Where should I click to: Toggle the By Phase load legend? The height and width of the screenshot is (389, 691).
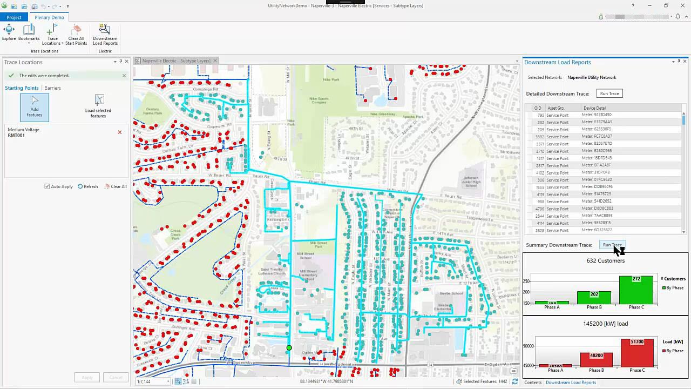673,351
